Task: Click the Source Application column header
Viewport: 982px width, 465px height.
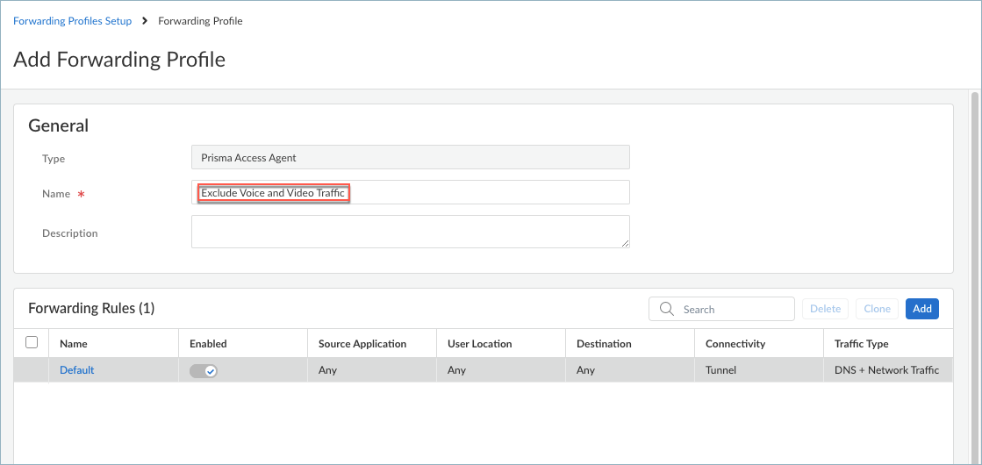Action: (362, 344)
